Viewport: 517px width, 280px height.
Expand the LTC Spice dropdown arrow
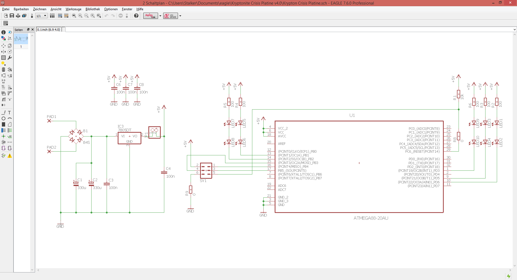[180, 16]
